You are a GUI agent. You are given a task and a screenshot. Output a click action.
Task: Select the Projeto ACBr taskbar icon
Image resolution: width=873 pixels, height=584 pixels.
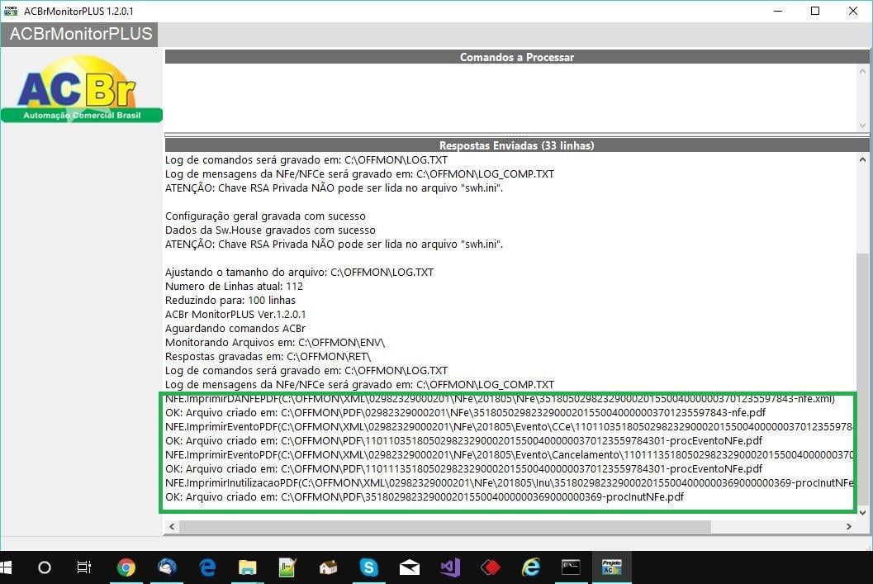click(x=611, y=567)
